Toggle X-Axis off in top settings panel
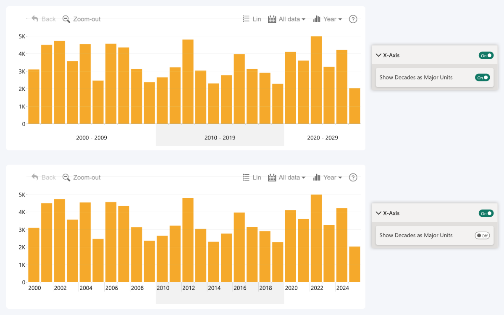 pos(486,55)
